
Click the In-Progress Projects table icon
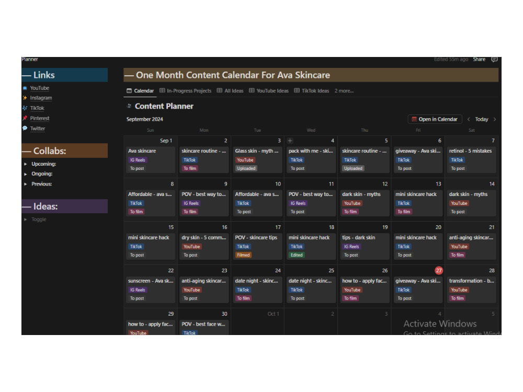[162, 90]
